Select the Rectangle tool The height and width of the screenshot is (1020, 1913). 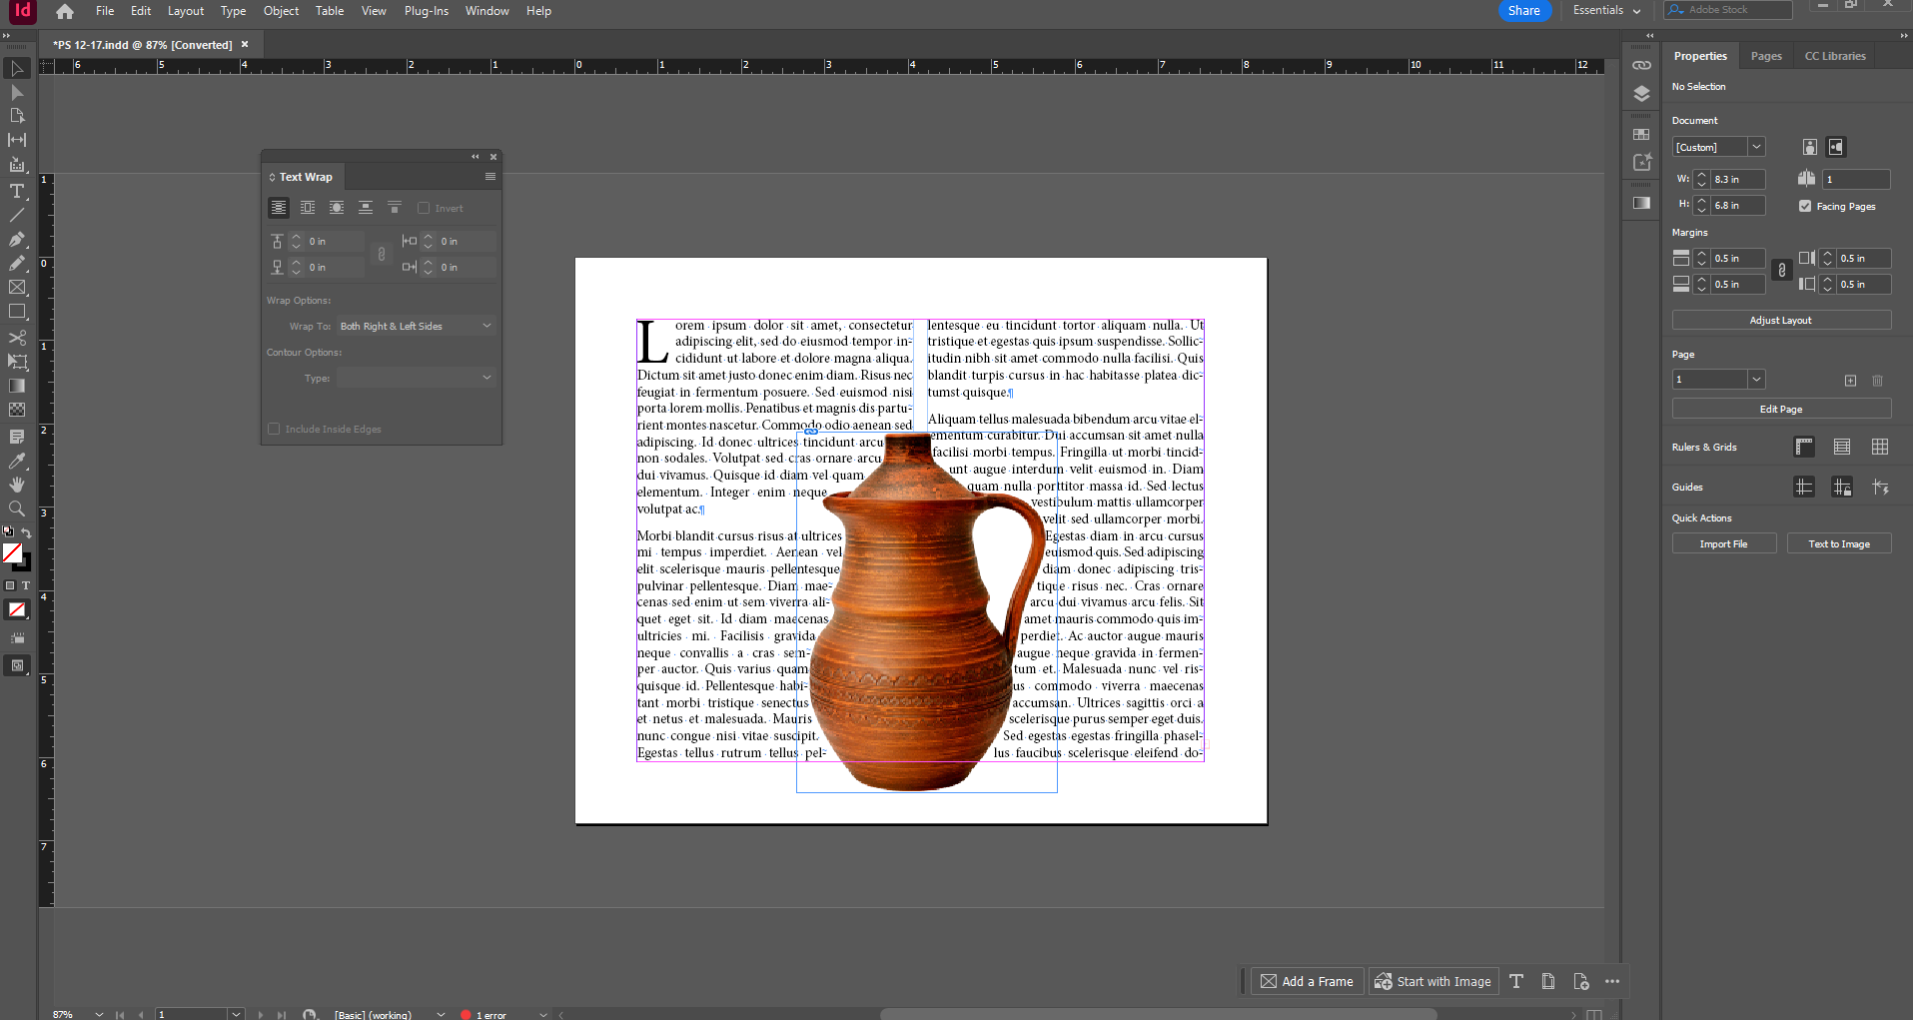point(17,312)
